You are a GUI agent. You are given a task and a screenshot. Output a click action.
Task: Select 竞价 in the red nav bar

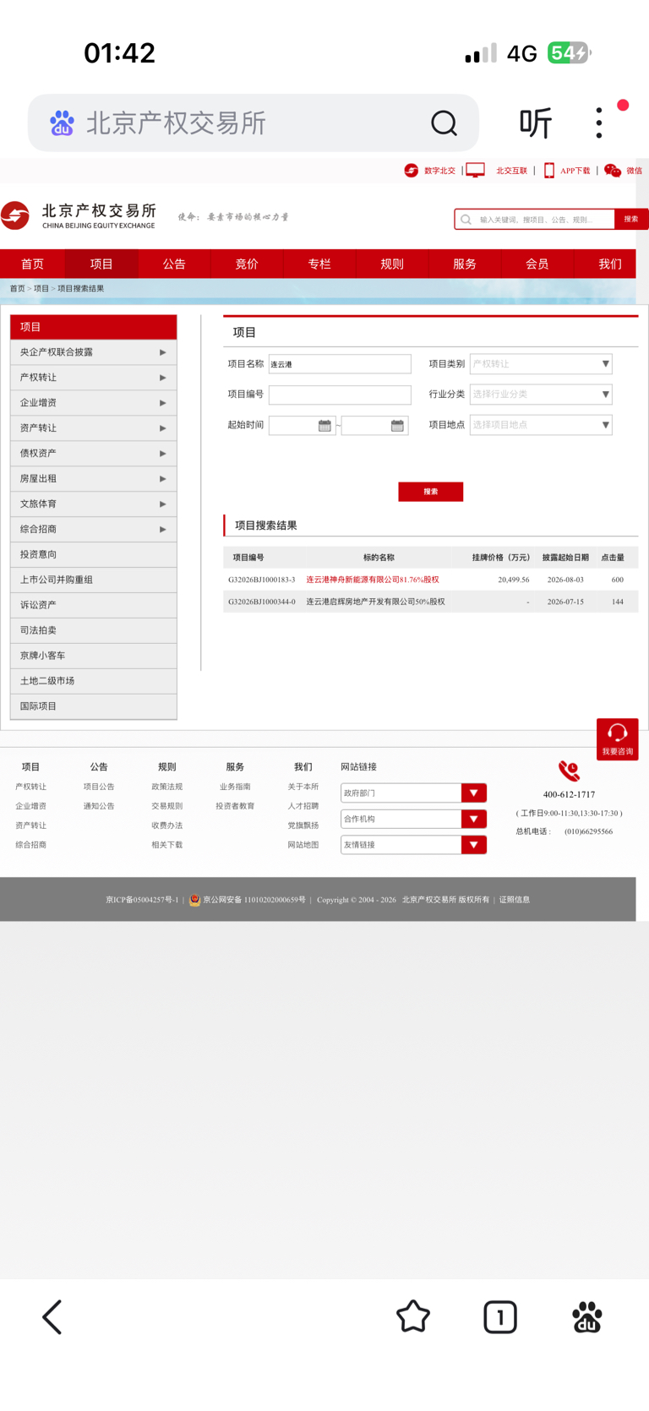pos(247,264)
